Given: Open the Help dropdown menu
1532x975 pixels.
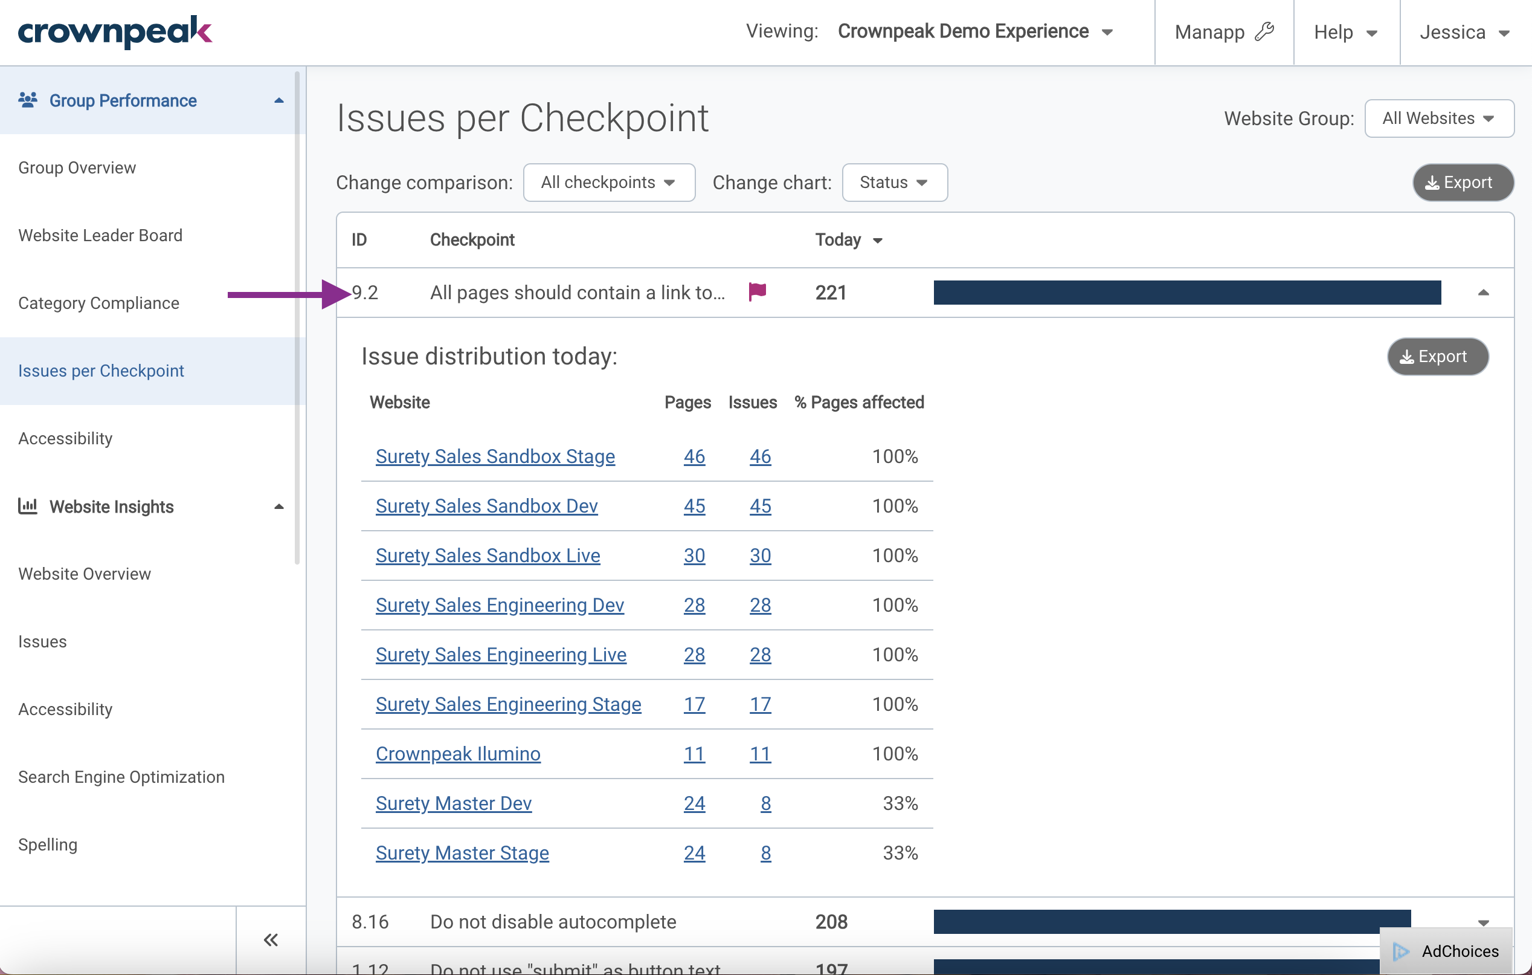Looking at the screenshot, I should coord(1345,32).
